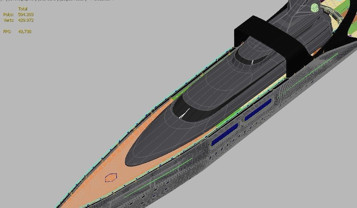
Task: Select the blue hull window nearest the bow
Action: click(225, 134)
